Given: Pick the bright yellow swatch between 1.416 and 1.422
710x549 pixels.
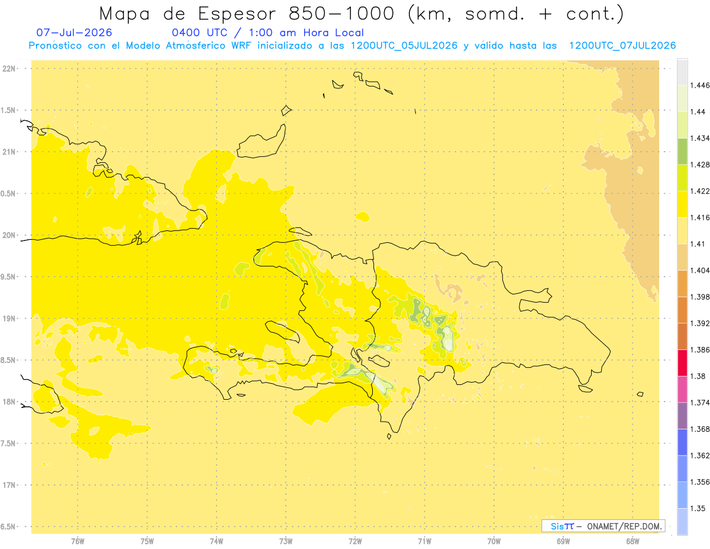Looking at the screenshot, I should click(682, 204).
